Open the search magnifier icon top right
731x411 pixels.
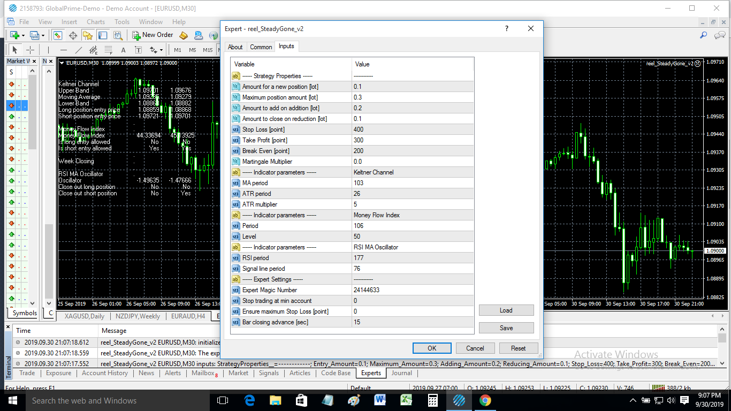click(x=704, y=35)
